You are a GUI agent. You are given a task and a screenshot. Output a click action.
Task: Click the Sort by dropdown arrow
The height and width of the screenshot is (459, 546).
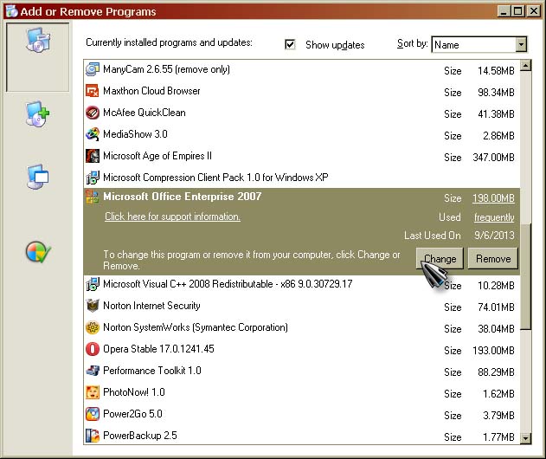tap(520, 44)
